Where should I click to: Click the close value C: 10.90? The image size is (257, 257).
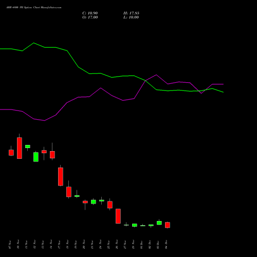point(90,13)
